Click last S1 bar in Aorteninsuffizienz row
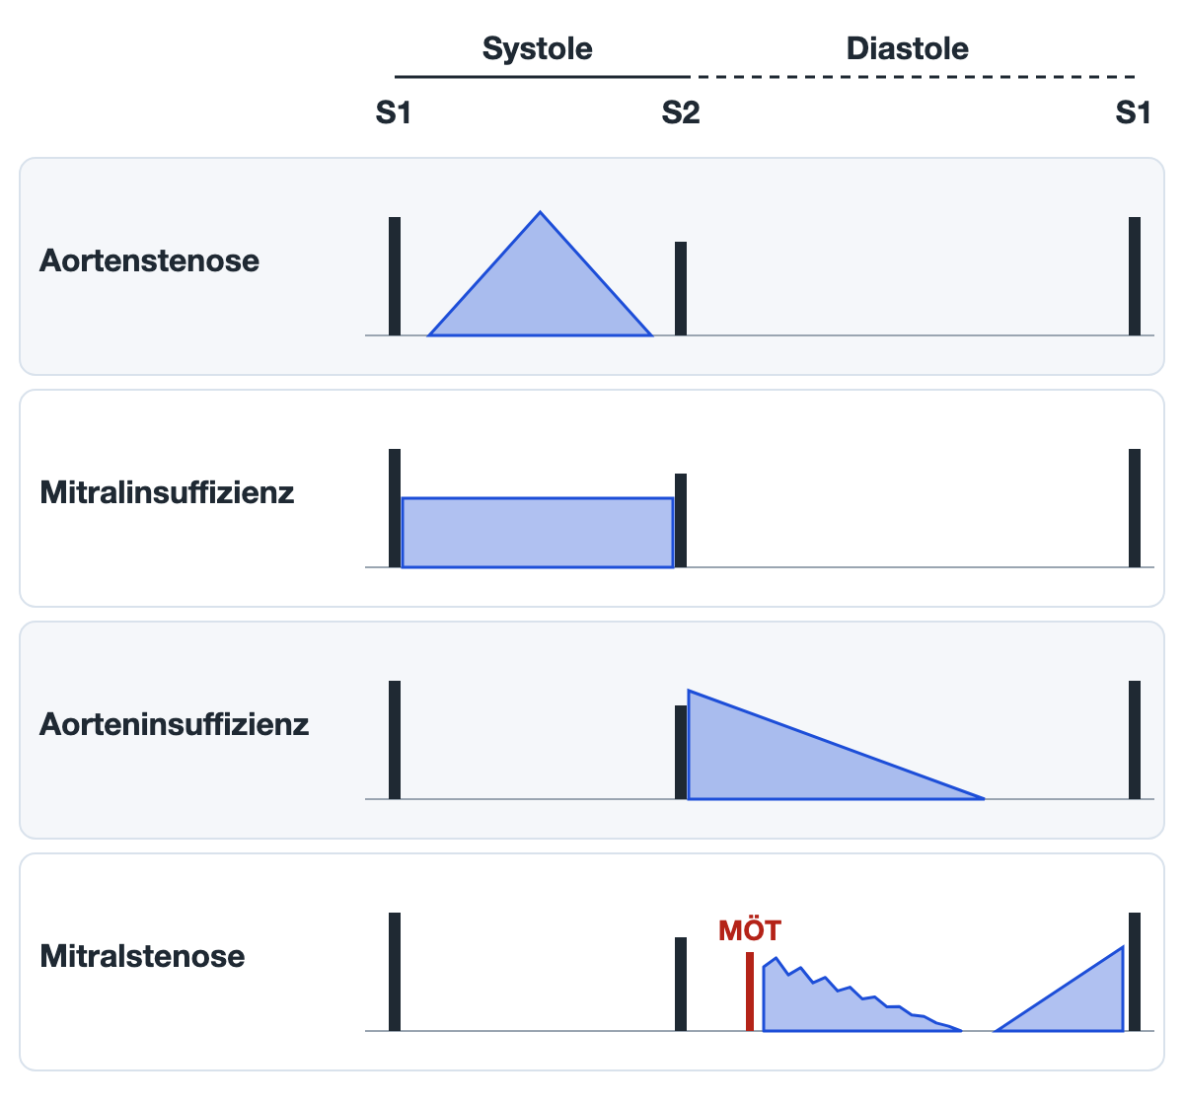 pos(1135,740)
